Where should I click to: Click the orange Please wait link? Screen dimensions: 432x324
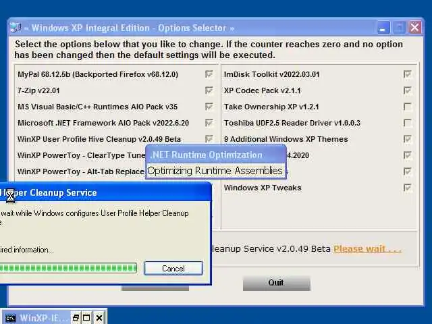point(367,249)
